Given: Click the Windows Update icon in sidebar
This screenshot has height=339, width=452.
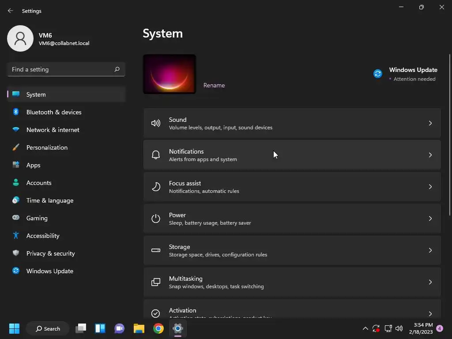Looking at the screenshot, I should pyautogui.click(x=16, y=271).
